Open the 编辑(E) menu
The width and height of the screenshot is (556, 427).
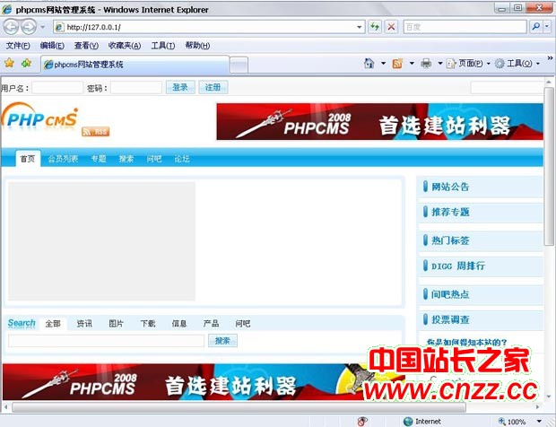52,46
